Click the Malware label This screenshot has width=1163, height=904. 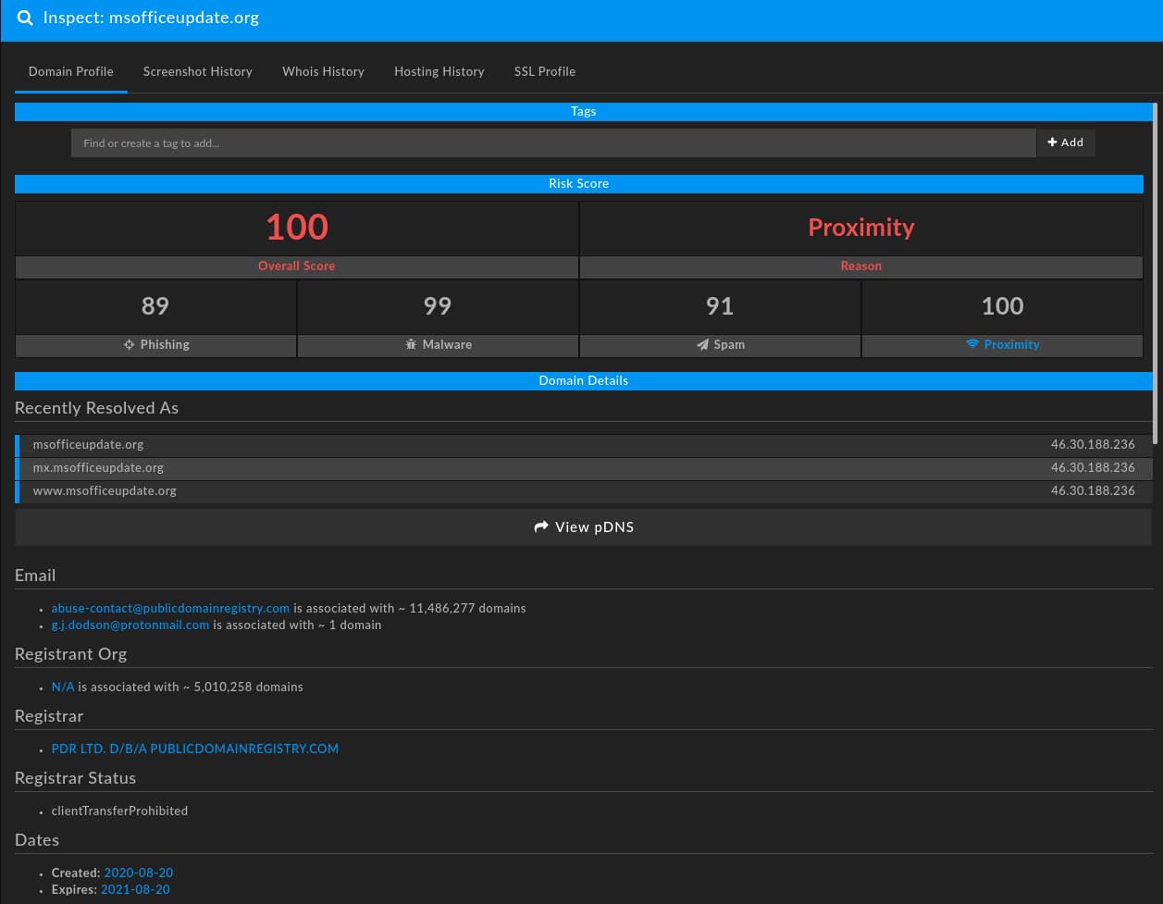pyautogui.click(x=447, y=344)
